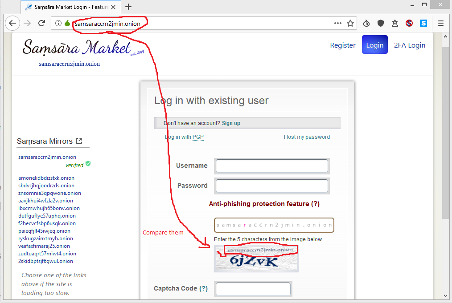
Task: Click the green verified shield badge
Action: coord(88,164)
